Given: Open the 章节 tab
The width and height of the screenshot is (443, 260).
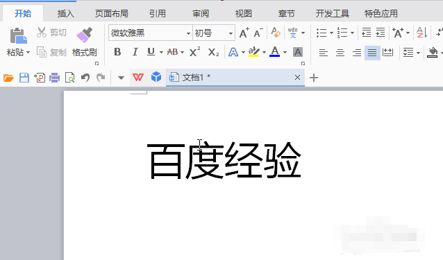Looking at the screenshot, I should pyautogui.click(x=287, y=14).
